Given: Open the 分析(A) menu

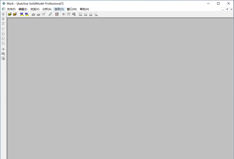Looking at the screenshot, I should point(47,9).
